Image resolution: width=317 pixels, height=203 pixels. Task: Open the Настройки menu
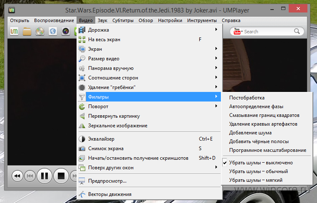[170, 20]
